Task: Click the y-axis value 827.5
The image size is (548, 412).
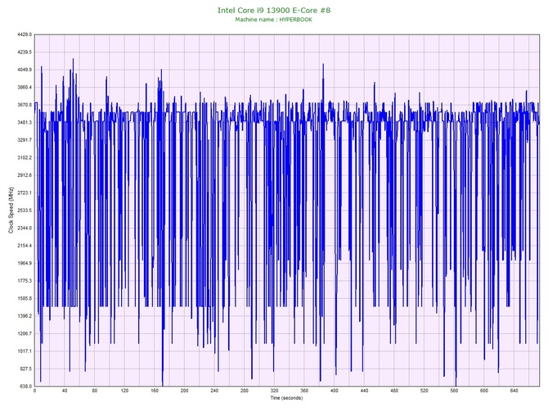Action: pyautogui.click(x=25, y=369)
